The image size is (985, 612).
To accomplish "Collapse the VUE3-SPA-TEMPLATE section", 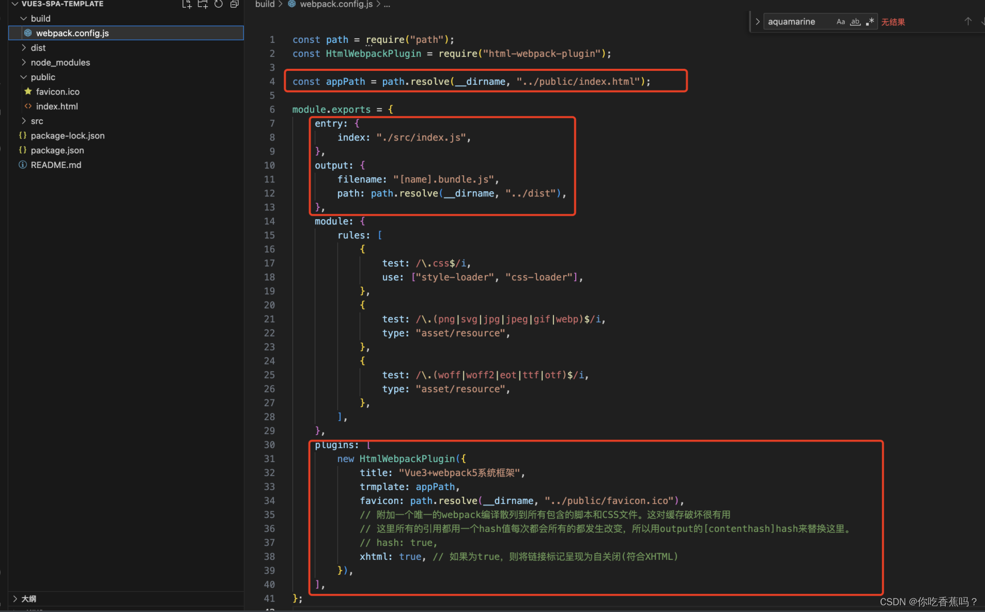I will pyautogui.click(x=16, y=4).
